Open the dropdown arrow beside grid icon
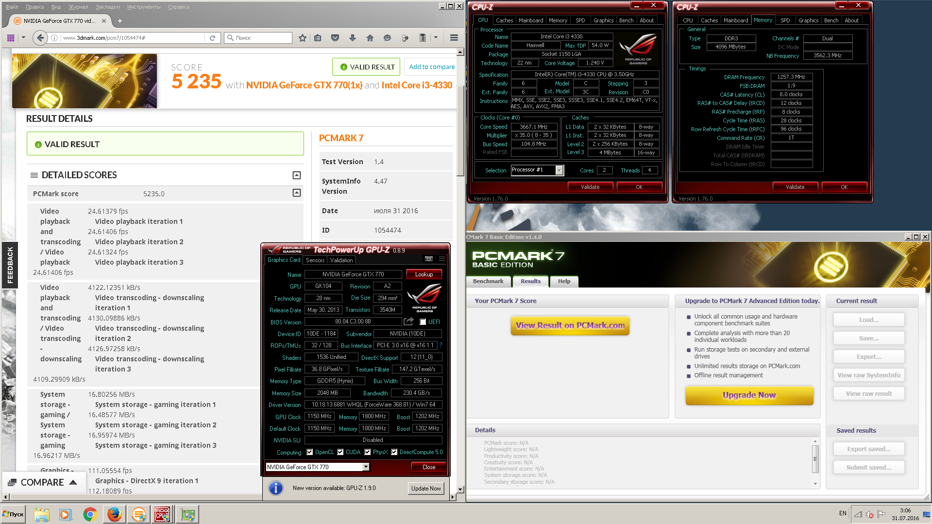Image resolution: width=932 pixels, height=524 pixels. (23, 37)
